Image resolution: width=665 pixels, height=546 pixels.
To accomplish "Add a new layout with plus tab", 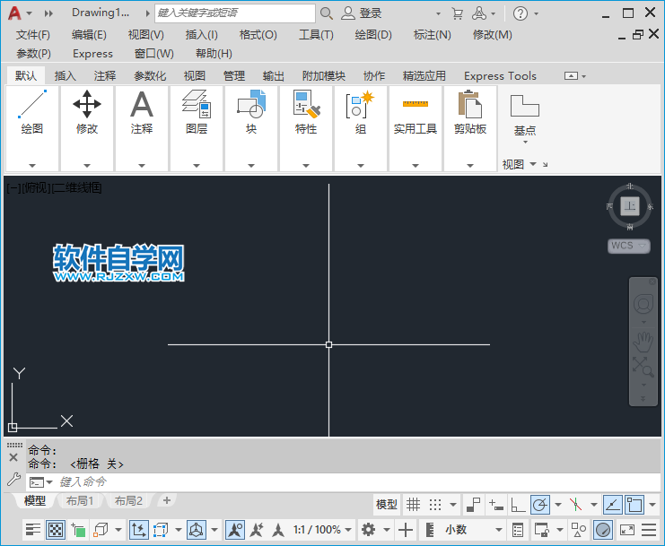I will (167, 500).
